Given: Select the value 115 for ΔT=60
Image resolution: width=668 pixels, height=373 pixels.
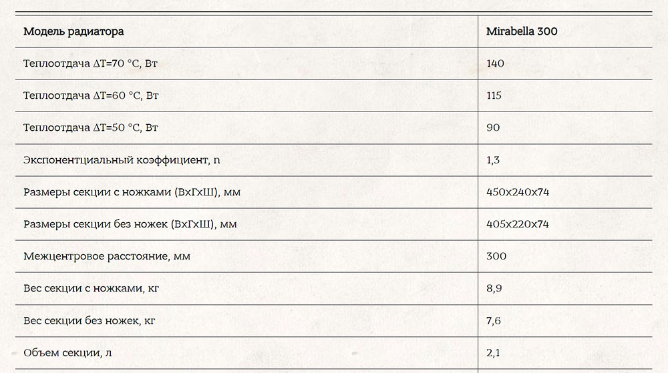Looking at the screenshot, I should click(494, 95).
